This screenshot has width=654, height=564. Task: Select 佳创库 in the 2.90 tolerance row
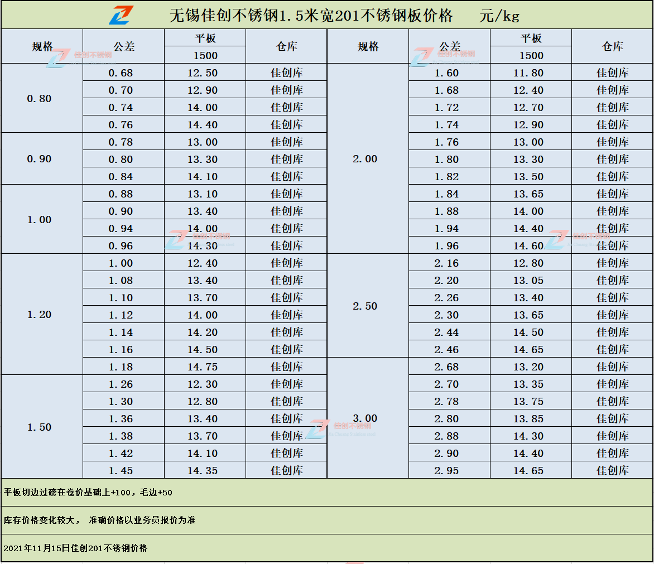613,454
